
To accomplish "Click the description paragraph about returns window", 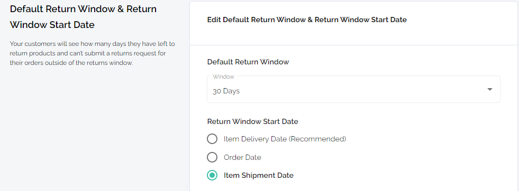I will pyautogui.click(x=93, y=53).
